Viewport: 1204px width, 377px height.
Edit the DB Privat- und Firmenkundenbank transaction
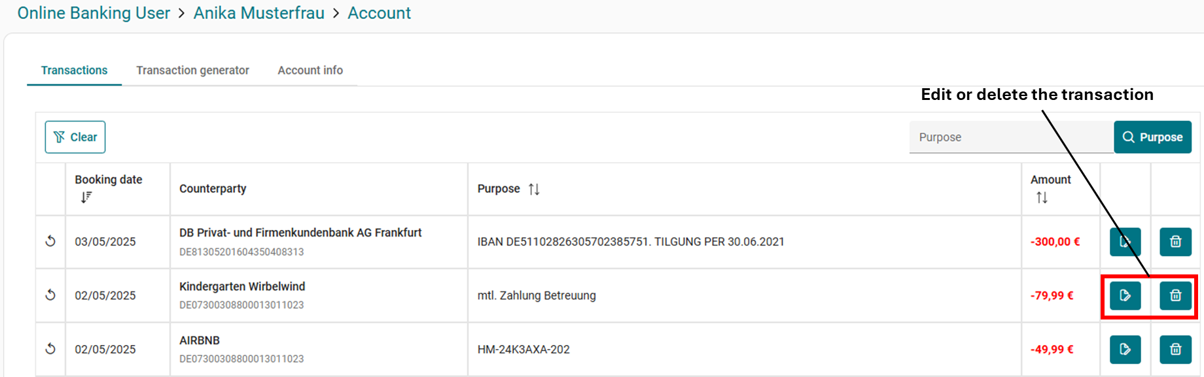point(1125,242)
